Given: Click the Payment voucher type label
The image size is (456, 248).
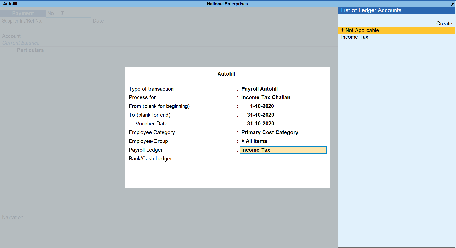Looking at the screenshot, I should tap(23, 13).
